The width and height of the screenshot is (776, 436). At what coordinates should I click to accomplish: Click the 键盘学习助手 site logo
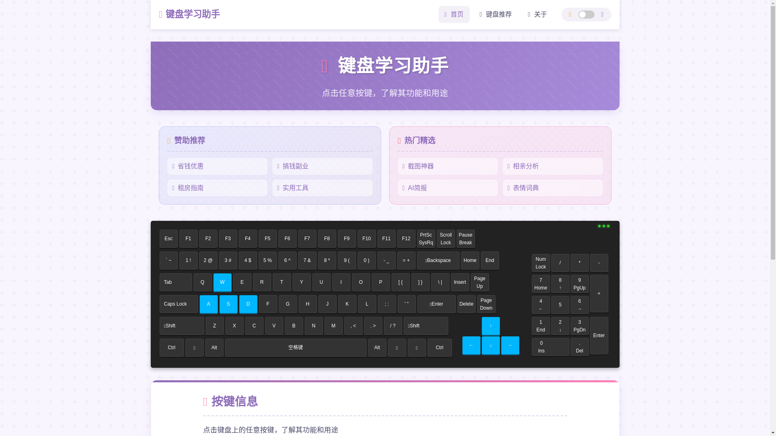click(189, 14)
